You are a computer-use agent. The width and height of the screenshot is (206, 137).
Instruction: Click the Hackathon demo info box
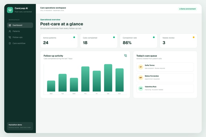(20, 126)
